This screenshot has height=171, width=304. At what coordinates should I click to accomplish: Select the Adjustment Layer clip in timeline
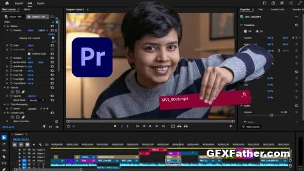(118, 157)
